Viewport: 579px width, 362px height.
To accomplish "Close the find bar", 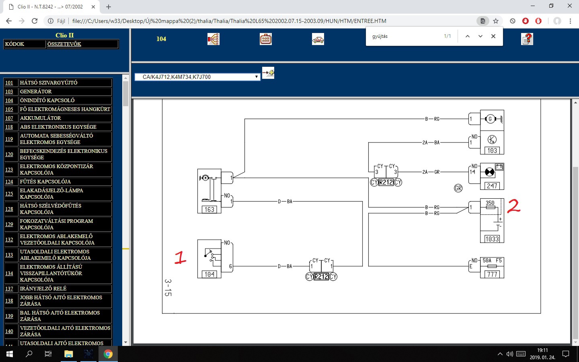I will coord(493,36).
